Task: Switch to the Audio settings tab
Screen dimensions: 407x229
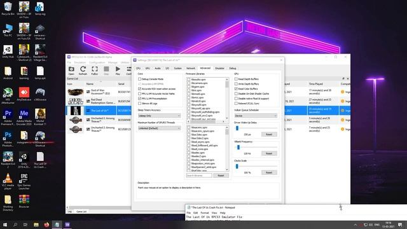Action: point(158,68)
